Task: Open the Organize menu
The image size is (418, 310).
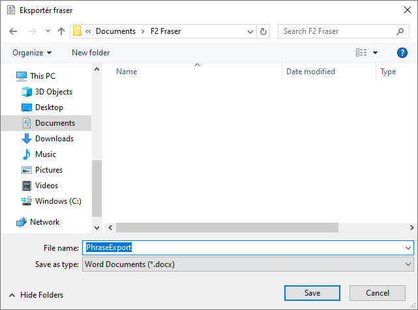Action: (x=32, y=53)
